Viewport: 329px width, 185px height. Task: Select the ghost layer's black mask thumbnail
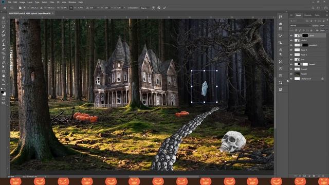click(305, 35)
